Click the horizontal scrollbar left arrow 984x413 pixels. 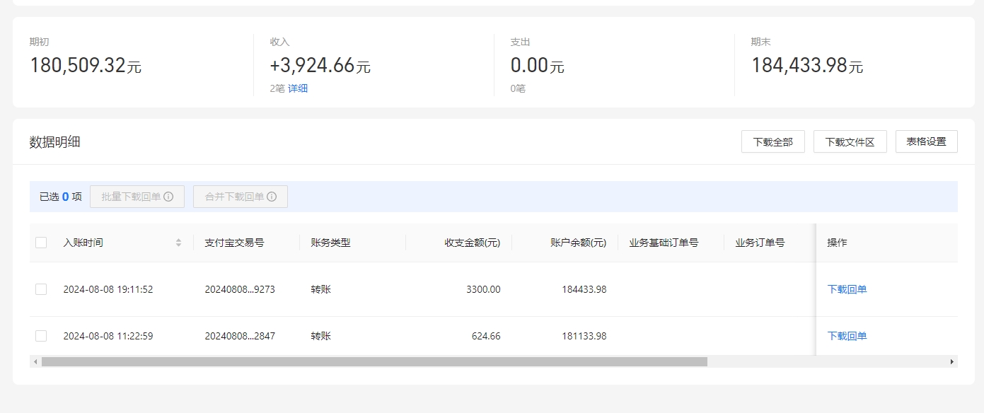pyautogui.click(x=35, y=361)
